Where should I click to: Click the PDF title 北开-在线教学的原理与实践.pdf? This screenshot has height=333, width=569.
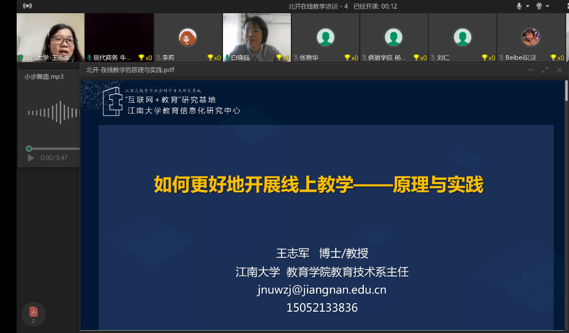point(130,70)
